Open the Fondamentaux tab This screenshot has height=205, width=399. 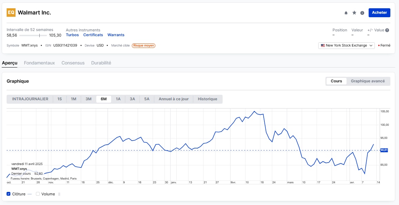click(39, 63)
